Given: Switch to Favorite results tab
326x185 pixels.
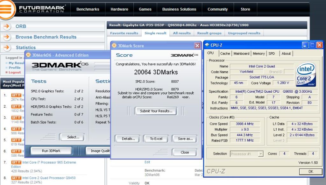Looking at the screenshot, I should [124, 33].
